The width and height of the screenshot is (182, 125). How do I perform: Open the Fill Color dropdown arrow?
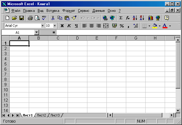coord(160,26)
